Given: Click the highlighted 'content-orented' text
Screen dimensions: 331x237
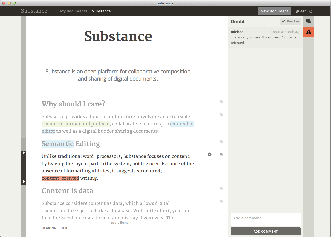Looking at the screenshot, I should coord(60,178).
